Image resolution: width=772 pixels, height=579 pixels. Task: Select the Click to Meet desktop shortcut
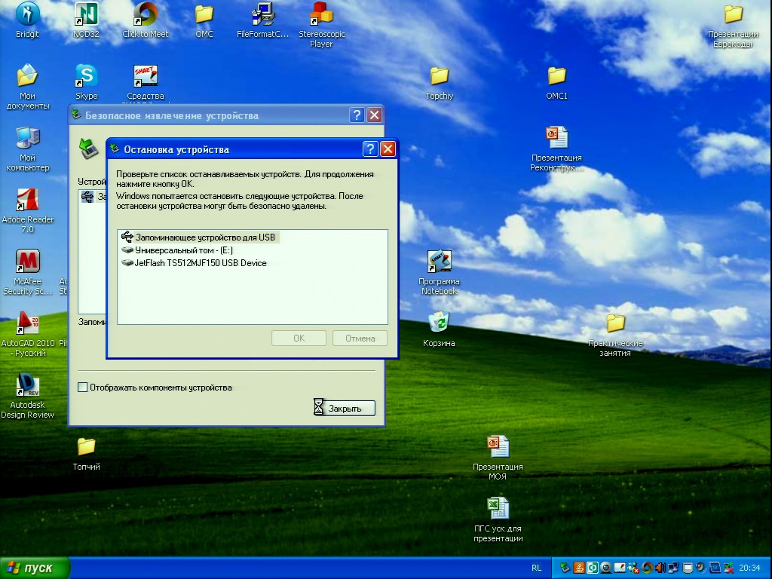coord(146,20)
